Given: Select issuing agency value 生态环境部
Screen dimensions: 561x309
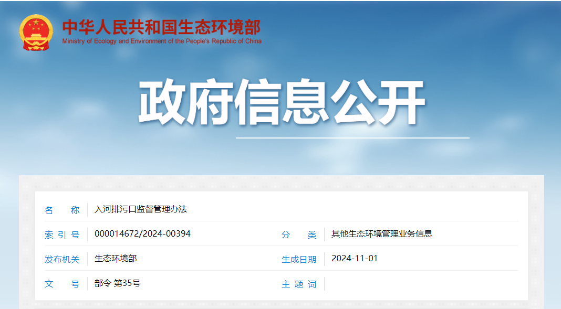Looking at the screenshot, I should (x=116, y=259).
